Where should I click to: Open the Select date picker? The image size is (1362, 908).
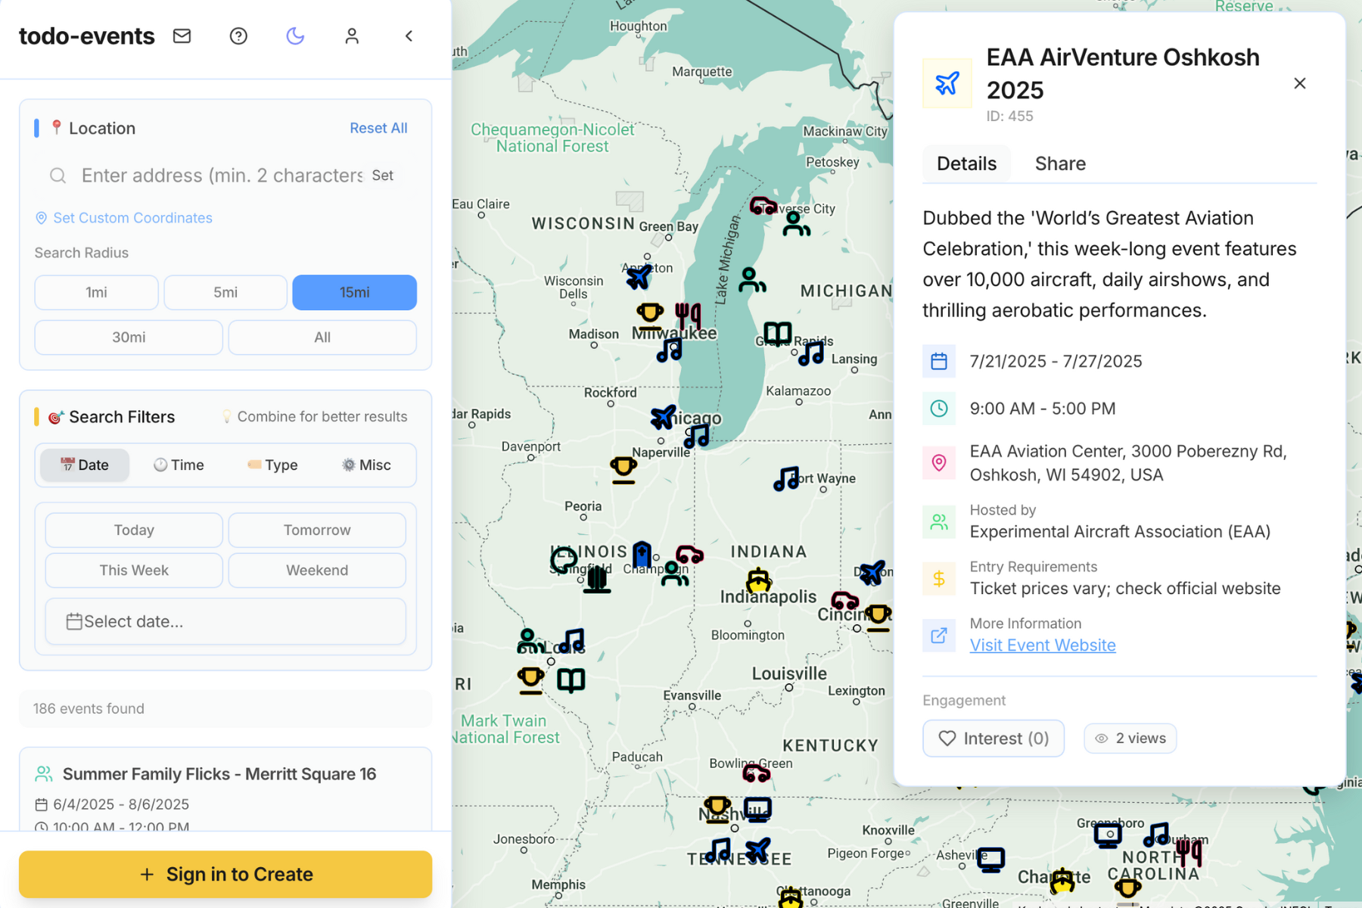pos(225,621)
